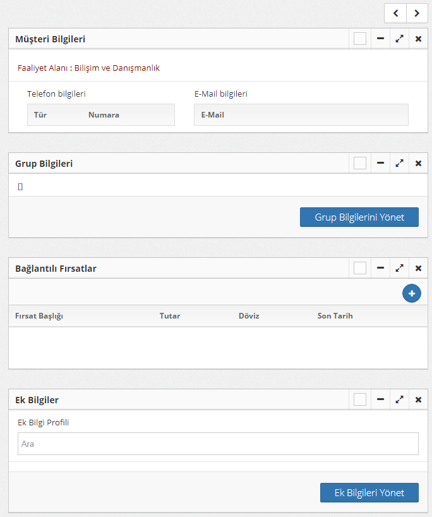Toggle the Grup Bilgileri header checkbox
Screen dimensions: 432x517
click(360, 163)
